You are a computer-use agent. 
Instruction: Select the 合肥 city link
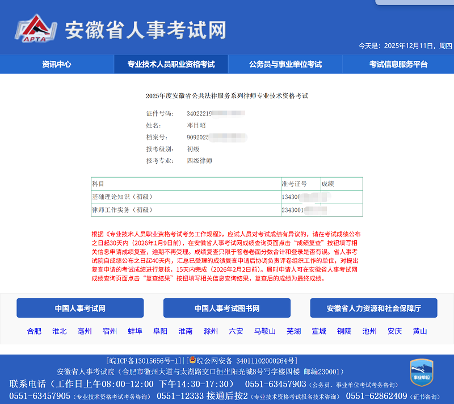point(35,331)
